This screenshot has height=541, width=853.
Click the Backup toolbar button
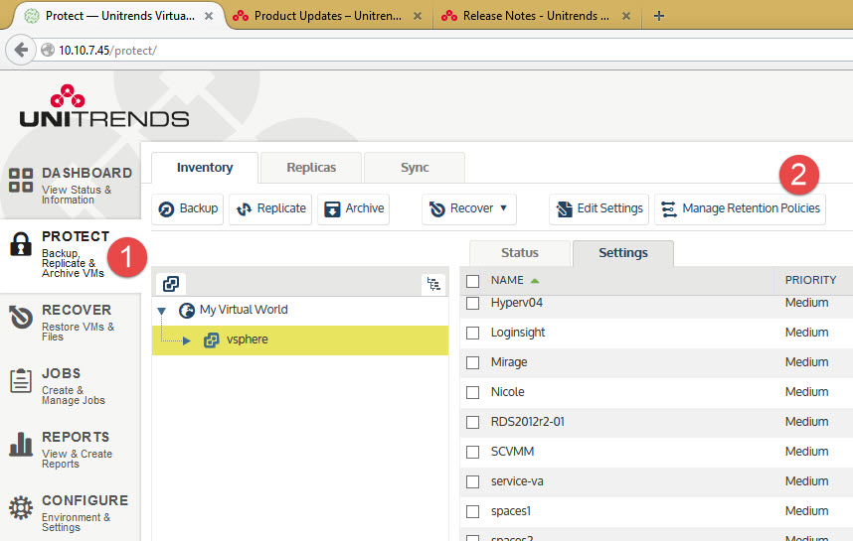pos(188,209)
